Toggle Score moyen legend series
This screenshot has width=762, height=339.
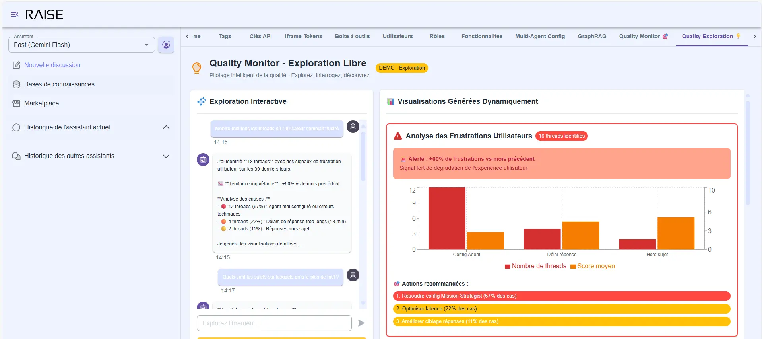coord(592,266)
